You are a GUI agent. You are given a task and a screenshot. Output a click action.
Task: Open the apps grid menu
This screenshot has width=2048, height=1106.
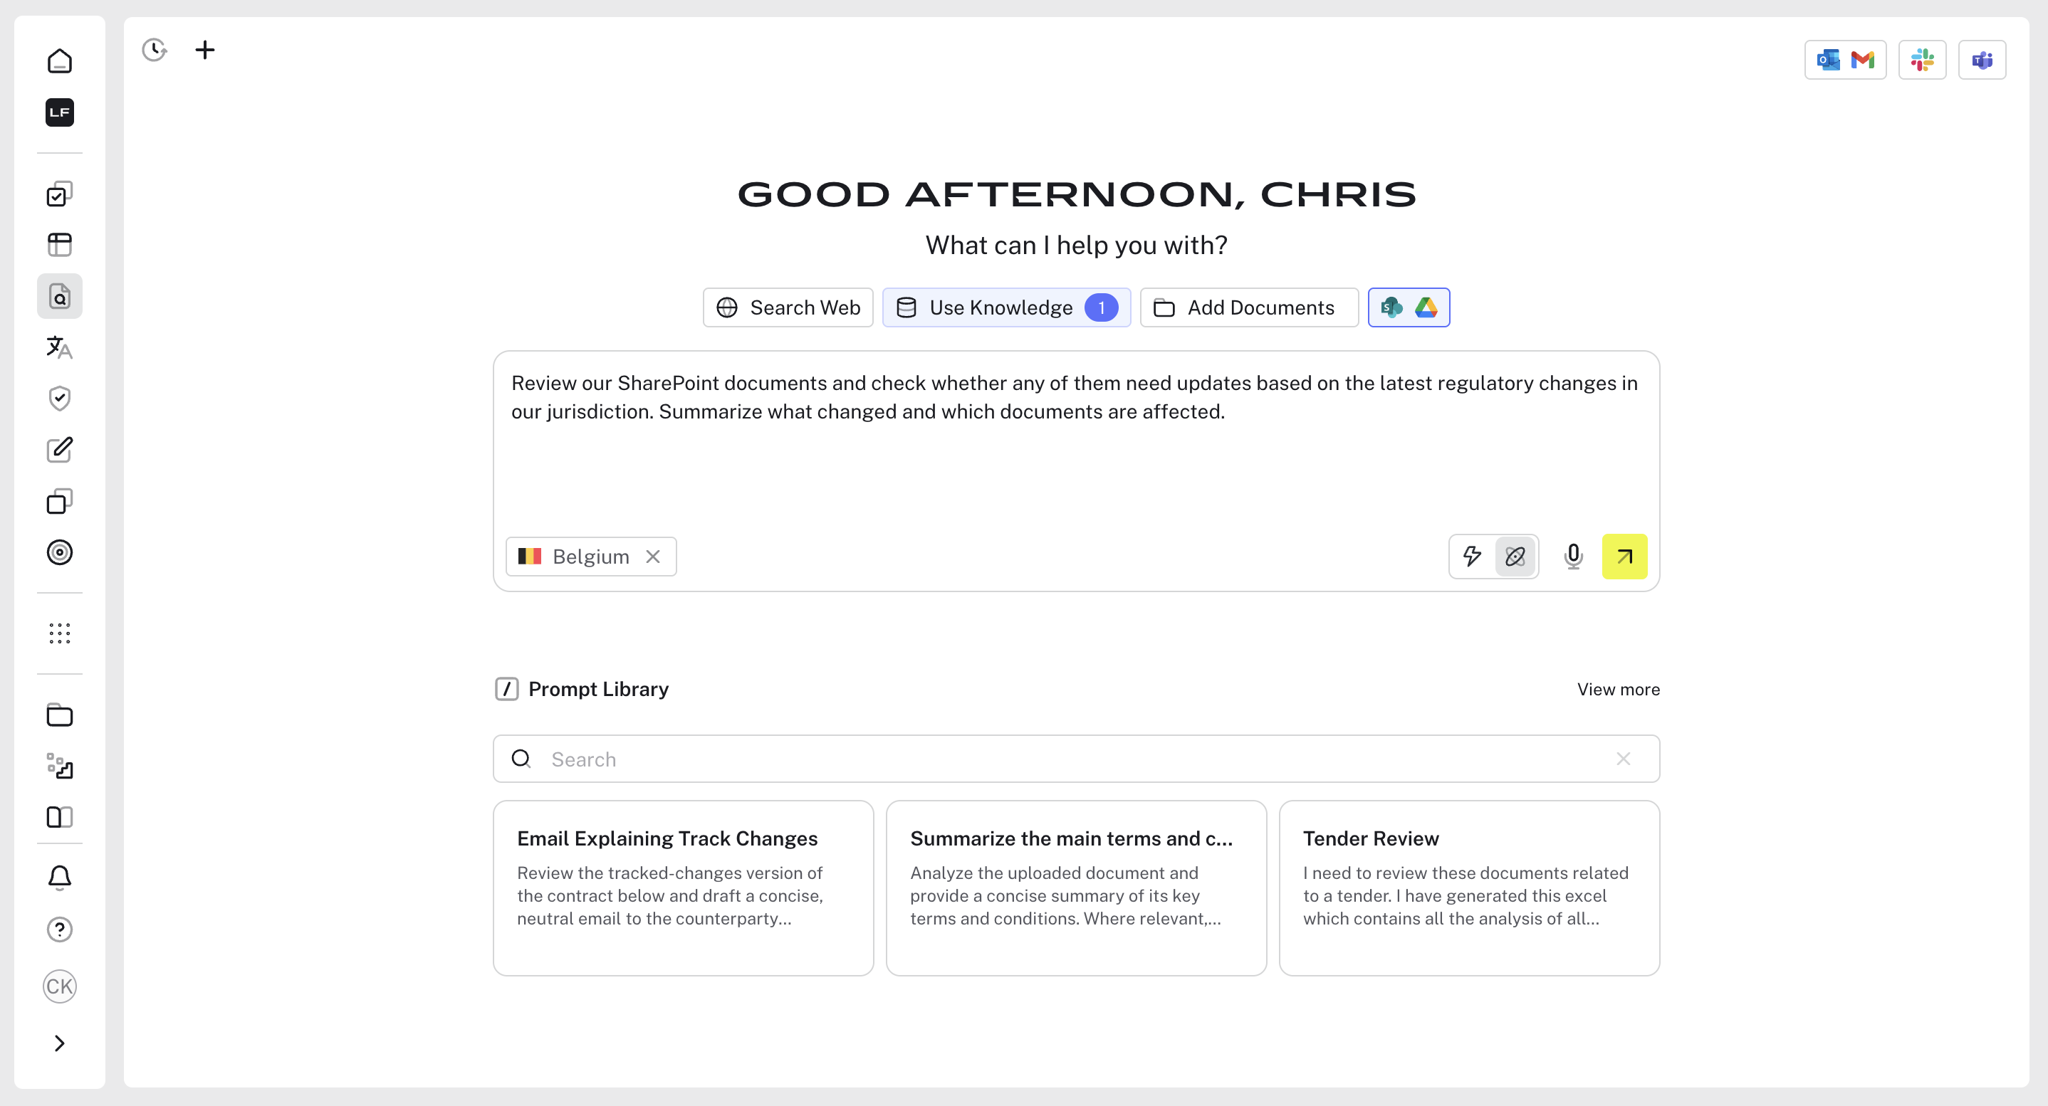60,633
